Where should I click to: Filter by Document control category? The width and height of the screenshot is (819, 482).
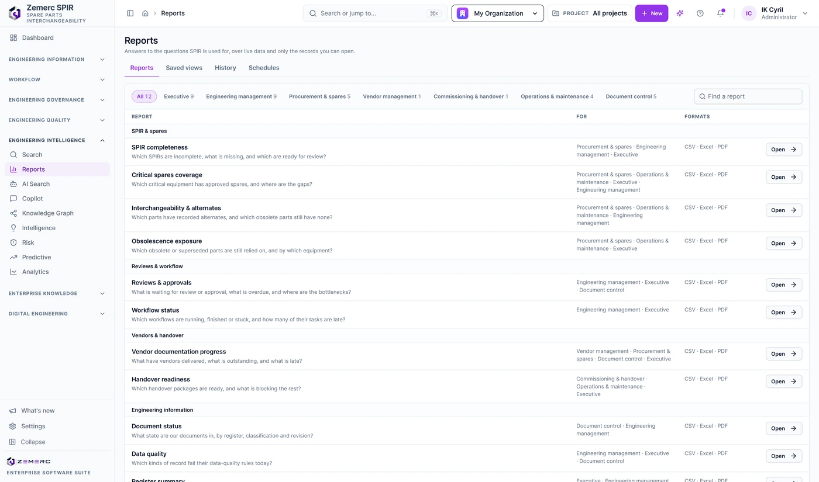(x=631, y=96)
